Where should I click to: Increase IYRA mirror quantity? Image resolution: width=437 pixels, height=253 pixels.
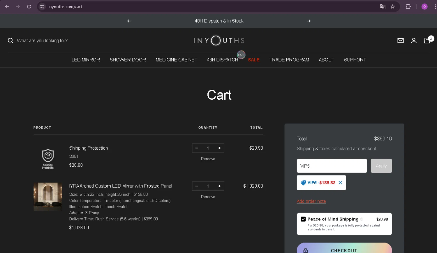pos(219,186)
